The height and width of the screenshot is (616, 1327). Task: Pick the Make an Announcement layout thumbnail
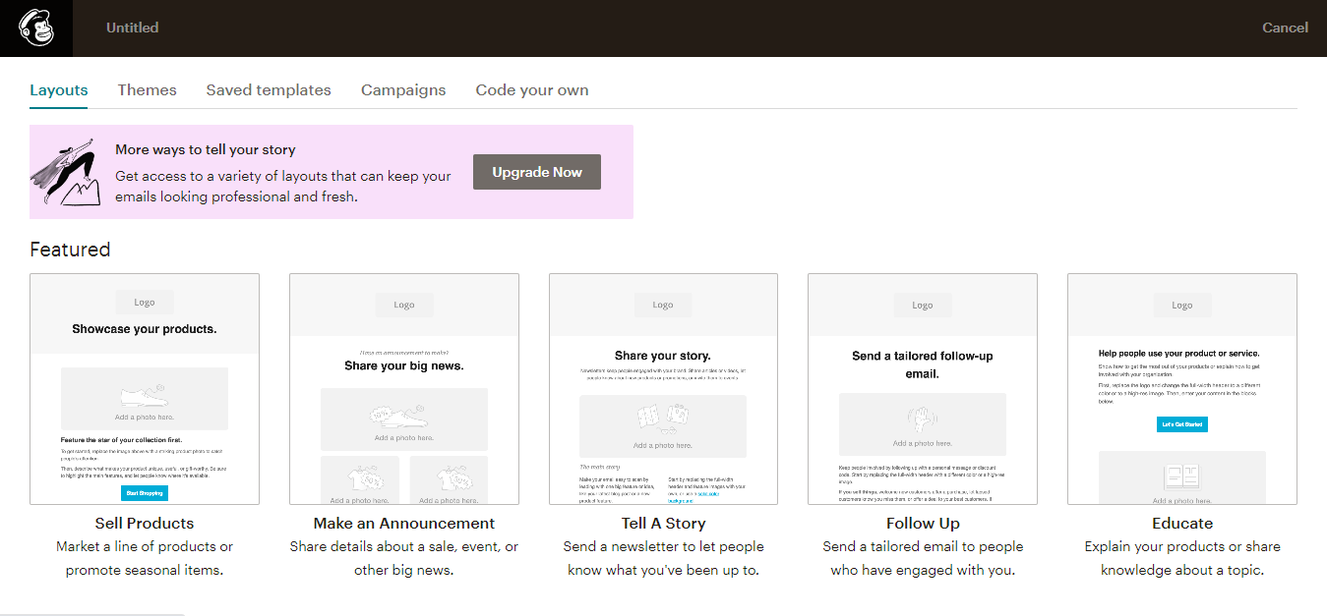coord(404,389)
